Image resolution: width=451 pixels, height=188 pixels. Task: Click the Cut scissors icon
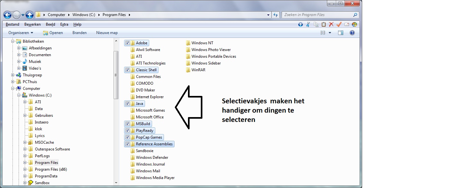point(308,24)
